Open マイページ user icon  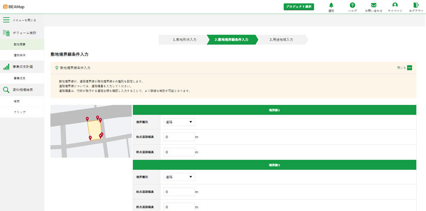[395, 6]
